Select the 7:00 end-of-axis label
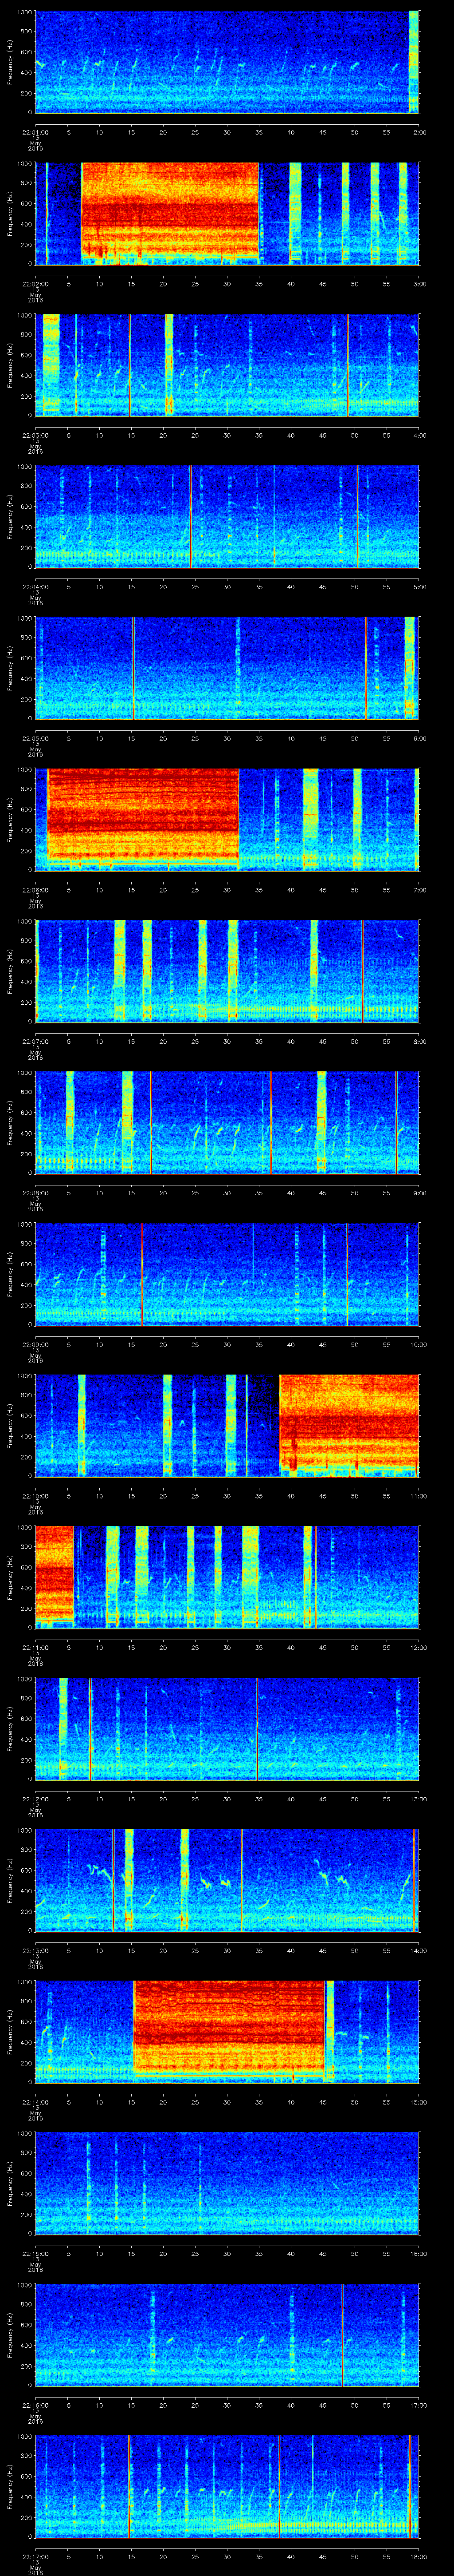Viewport: 454px width, 2576px height. tap(419, 890)
